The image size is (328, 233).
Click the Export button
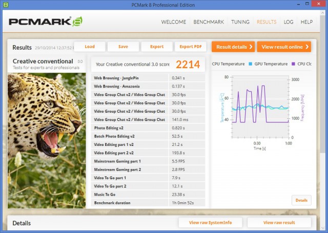coord(157,47)
